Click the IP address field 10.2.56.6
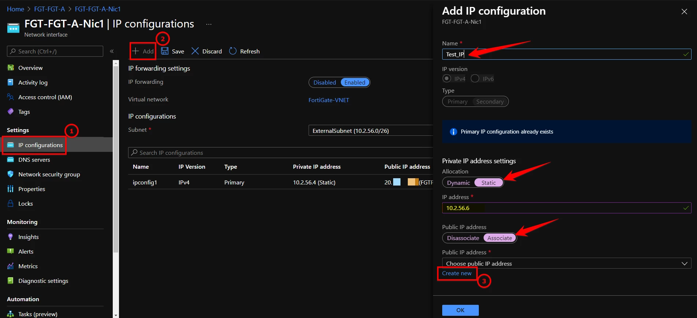This screenshot has width=697, height=318. click(567, 208)
